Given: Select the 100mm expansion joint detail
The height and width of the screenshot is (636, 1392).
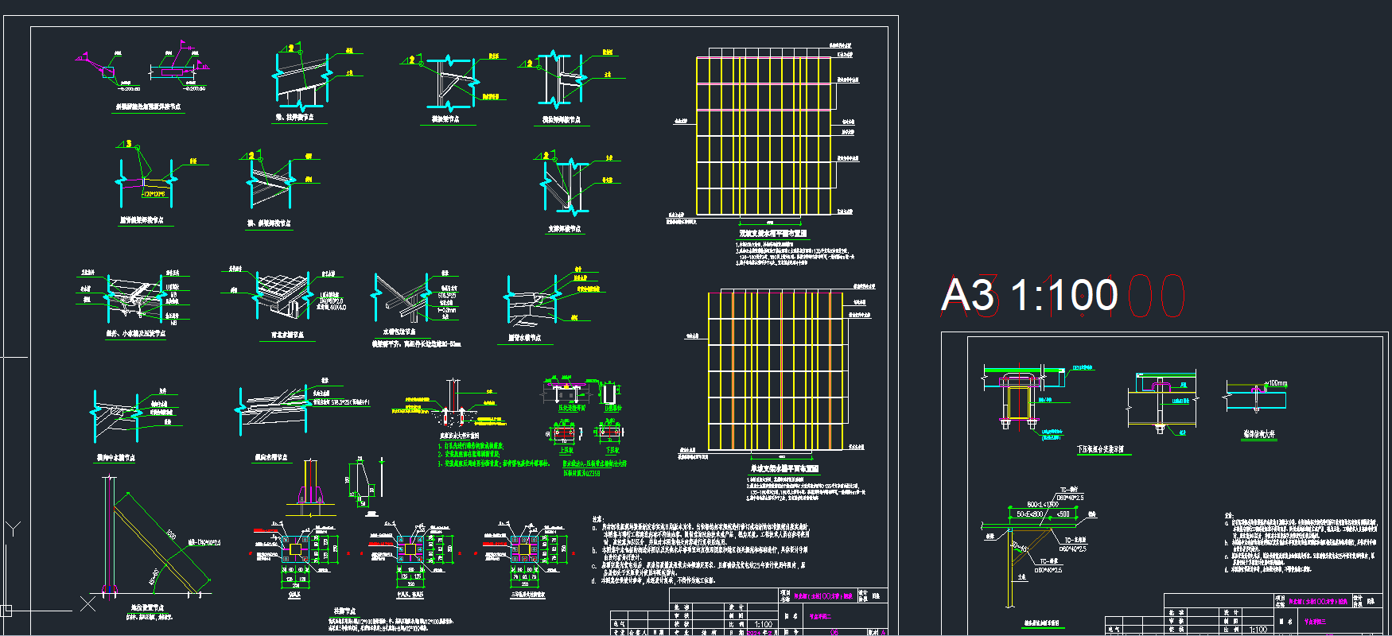Looking at the screenshot, I should 1256,395.
